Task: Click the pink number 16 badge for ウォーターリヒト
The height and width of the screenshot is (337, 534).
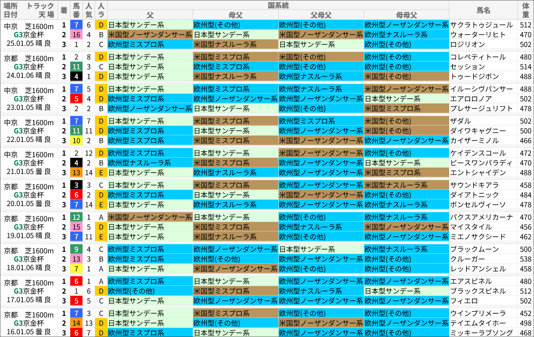Action: (76, 35)
